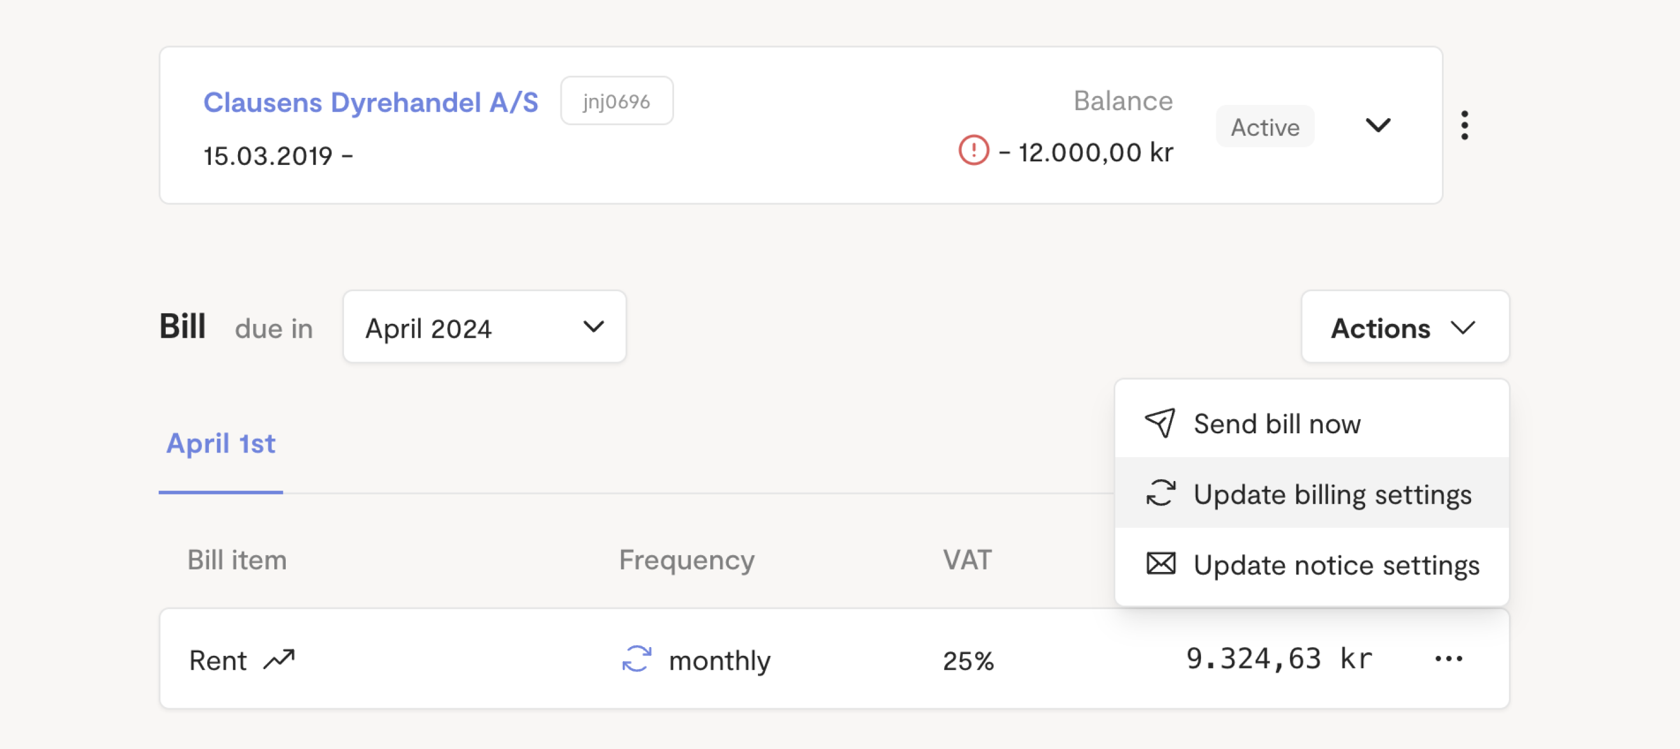Image resolution: width=1680 pixels, height=749 pixels.
Task: Click the refresh arrows billing settings icon
Action: tap(1161, 493)
